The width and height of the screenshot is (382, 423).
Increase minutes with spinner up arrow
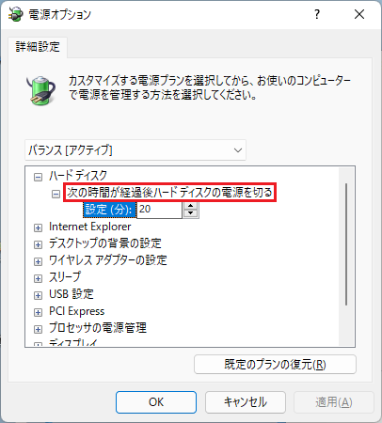pyautogui.click(x=191, y=206)
